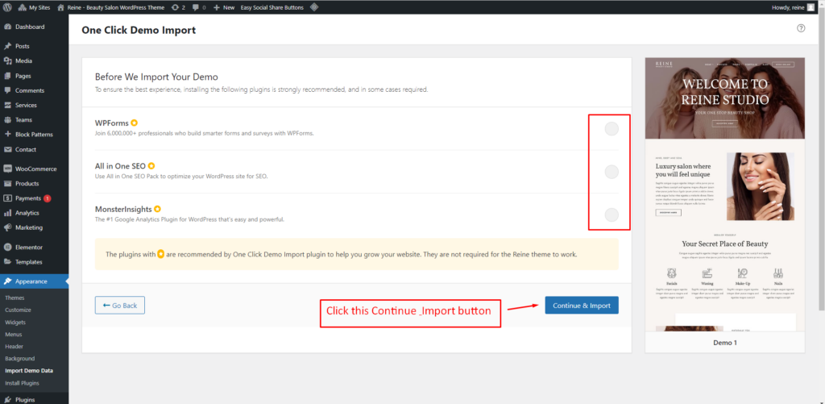Image resolution: width=825 pixels, height=404 pixels.
Task: Click the WooCommerce sidebar icon
Action: (7, 169)
